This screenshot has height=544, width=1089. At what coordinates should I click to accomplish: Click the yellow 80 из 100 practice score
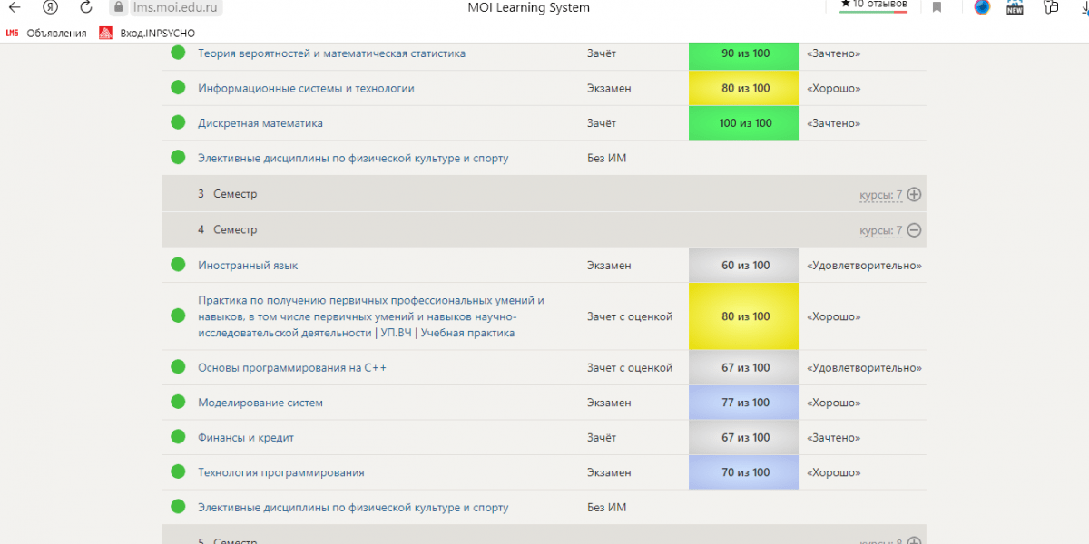pos(744,316)
